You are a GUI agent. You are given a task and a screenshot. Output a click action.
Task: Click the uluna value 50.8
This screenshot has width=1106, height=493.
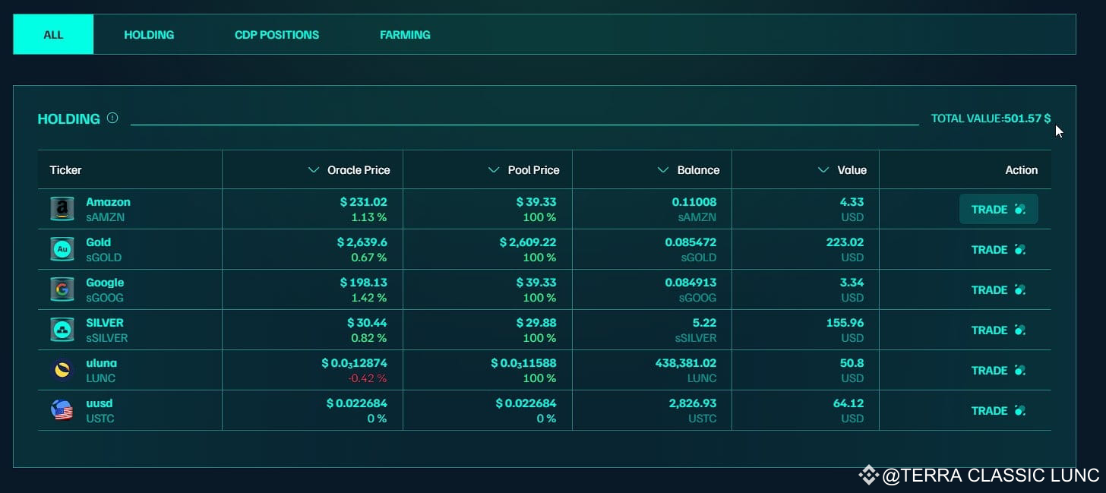point(852,363)
